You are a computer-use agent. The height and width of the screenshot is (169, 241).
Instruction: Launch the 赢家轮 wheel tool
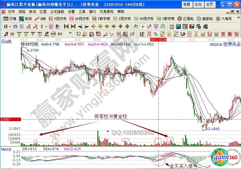(205, 19)
